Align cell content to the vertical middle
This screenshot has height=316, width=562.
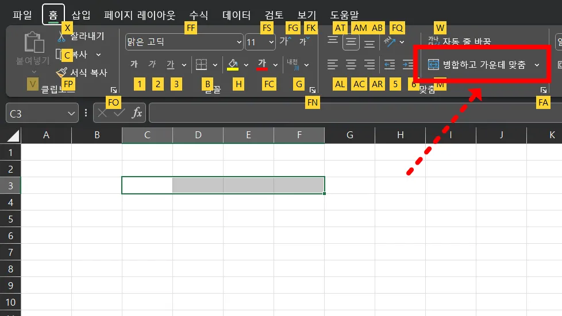coord(351,42)
